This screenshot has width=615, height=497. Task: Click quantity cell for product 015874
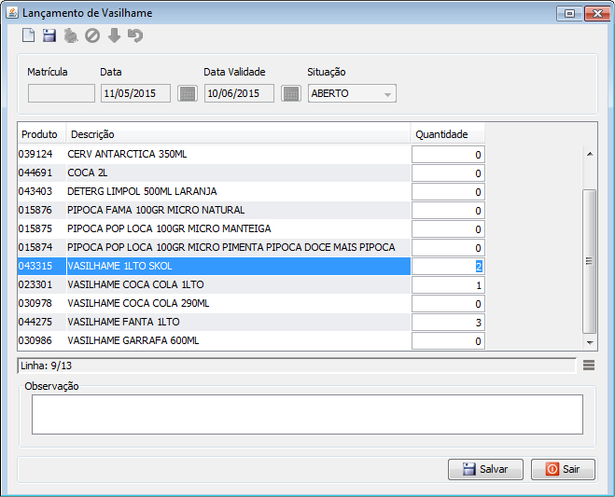pos(448,248)
